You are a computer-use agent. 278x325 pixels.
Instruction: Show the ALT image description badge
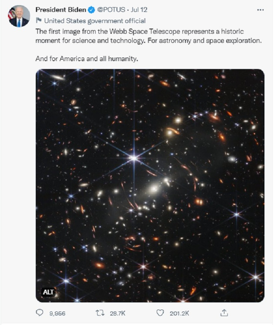pos(48,292)
